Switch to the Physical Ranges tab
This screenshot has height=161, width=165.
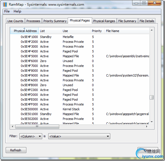[x=104, y=21]
